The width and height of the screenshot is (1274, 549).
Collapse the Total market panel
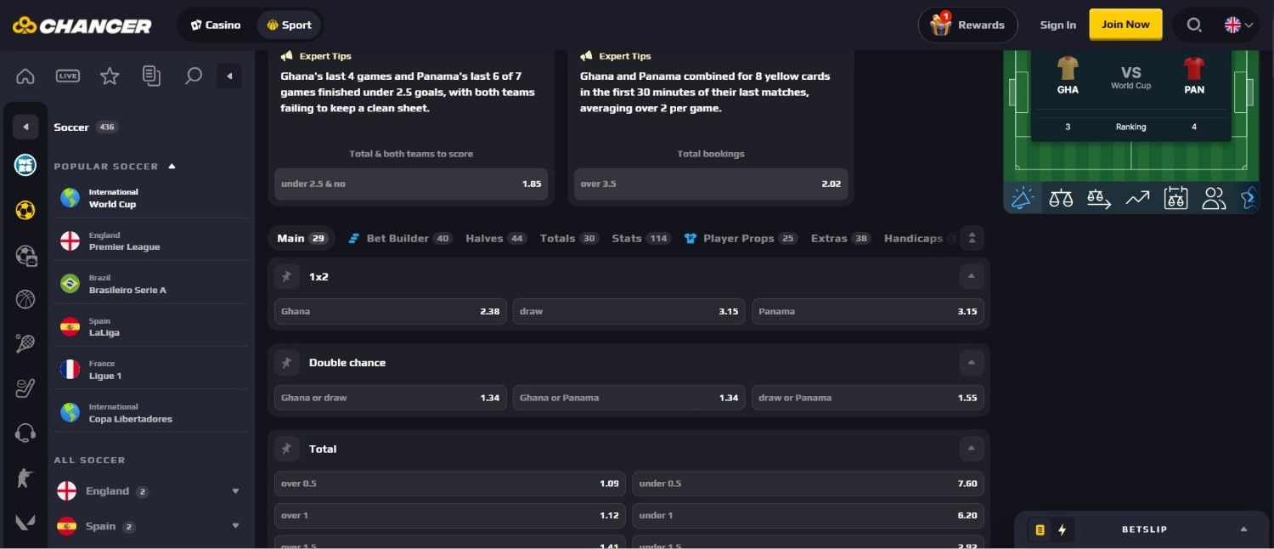pyautogui.click(x=972, y=449)
